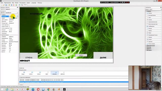Screen dimensions: 162x91
Task: Open the Большие иконки inspector dropdown
Action: coord(74,70)
